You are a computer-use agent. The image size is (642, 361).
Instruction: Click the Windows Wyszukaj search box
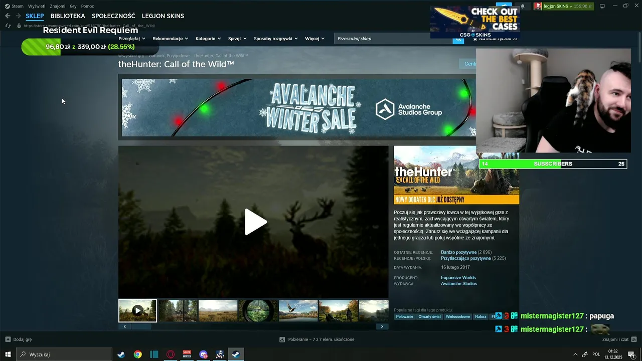[65, 354]
